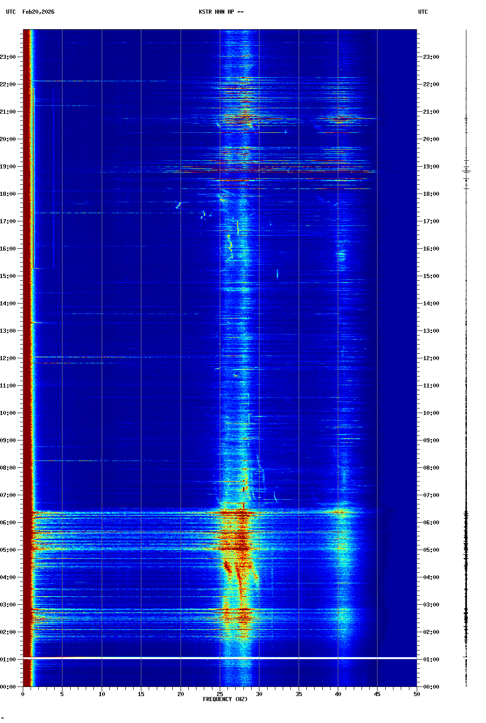Click the 15:00 label on left axis
486x723 pixels.
pyautogui.click(x=8, y=276)
